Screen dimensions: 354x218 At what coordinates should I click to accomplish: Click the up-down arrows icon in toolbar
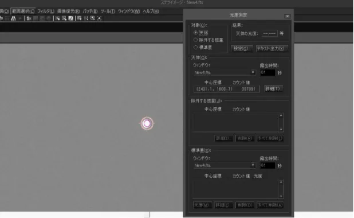point(86,18)
